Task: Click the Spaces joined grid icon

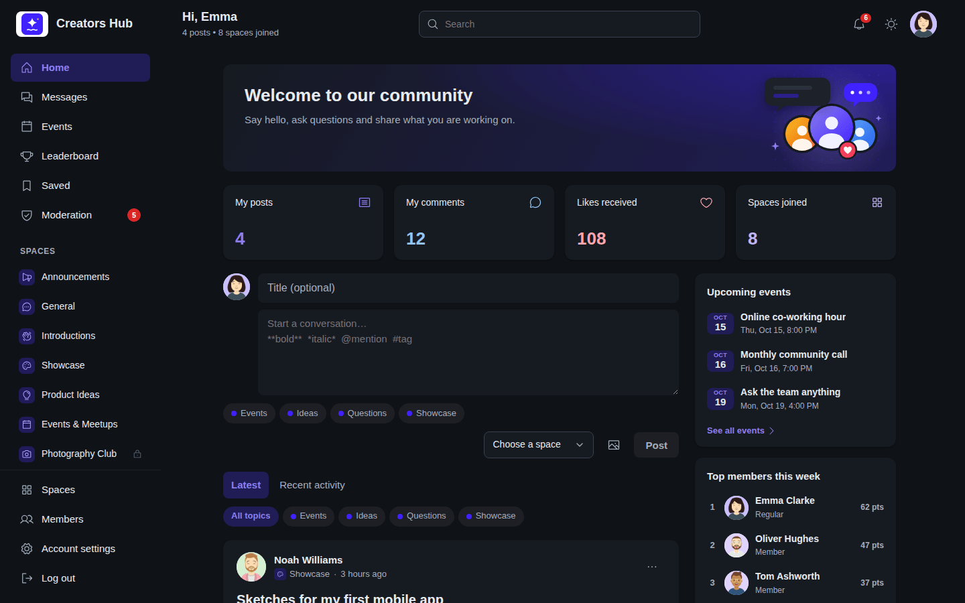Action: coord(877,202)
